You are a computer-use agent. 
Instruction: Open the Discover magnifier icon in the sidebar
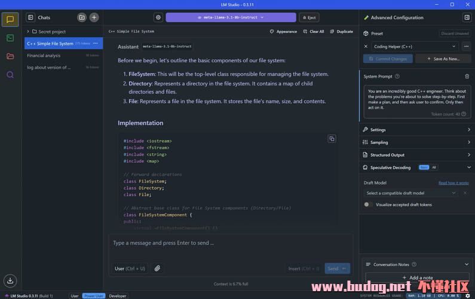click(x=10, y=75)
